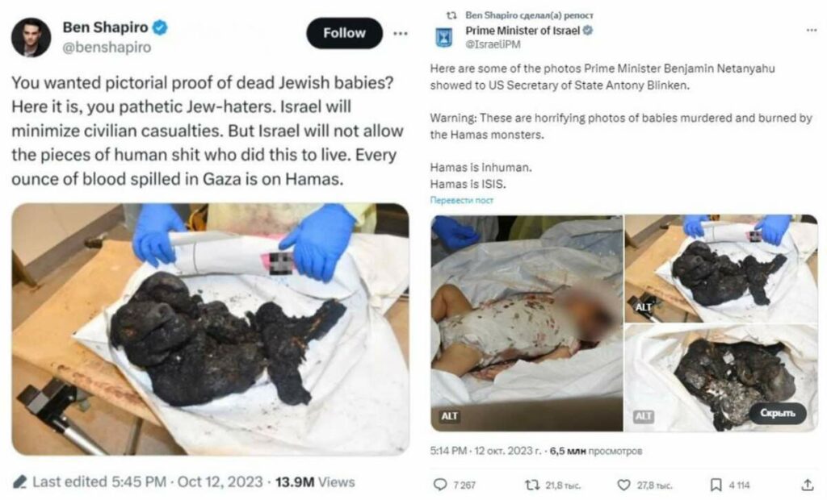
Task: Bookmark the post showing 4 114
Action: click(716, 485)
